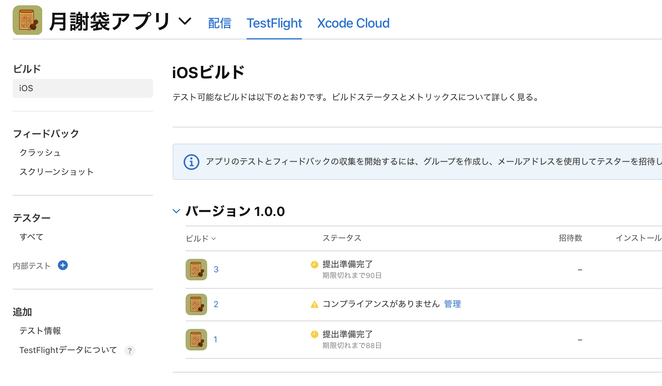Open build 3 app thumbnail

pyautogui.click(x=196, y=270)
